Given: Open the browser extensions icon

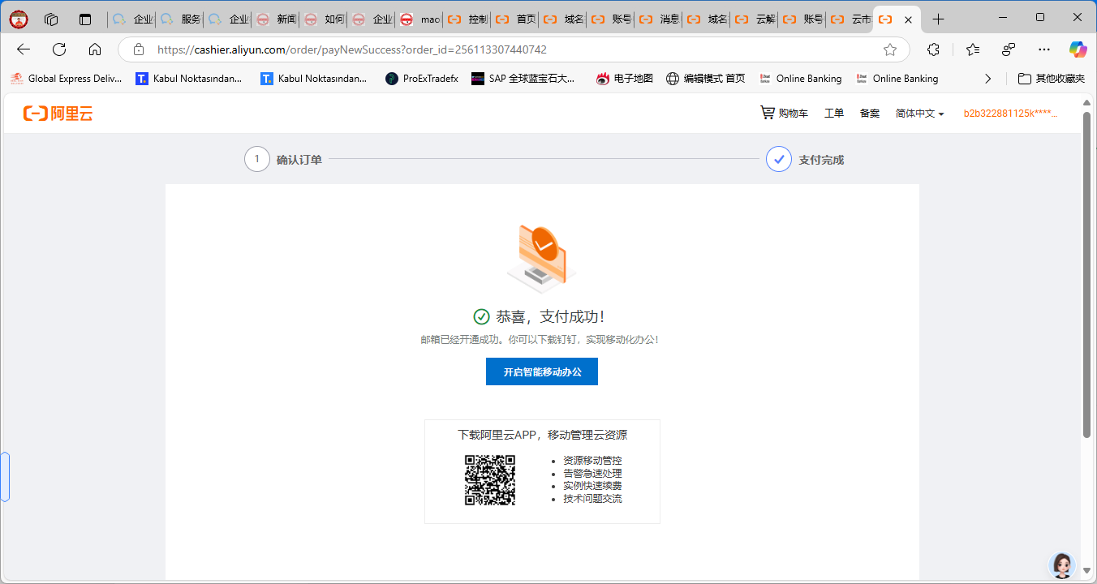Looking at the screenshot, I should pyautogui.click(x=933, y=49).
